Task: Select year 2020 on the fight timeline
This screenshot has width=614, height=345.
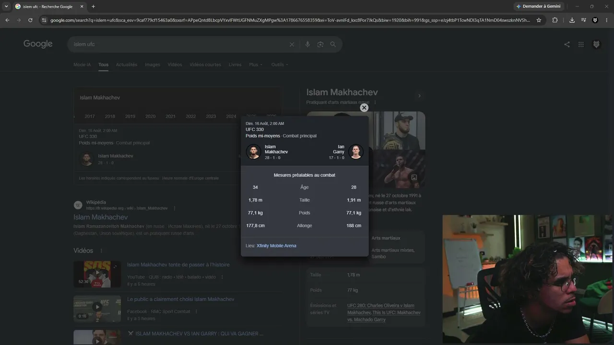Action: coord(150,116)
